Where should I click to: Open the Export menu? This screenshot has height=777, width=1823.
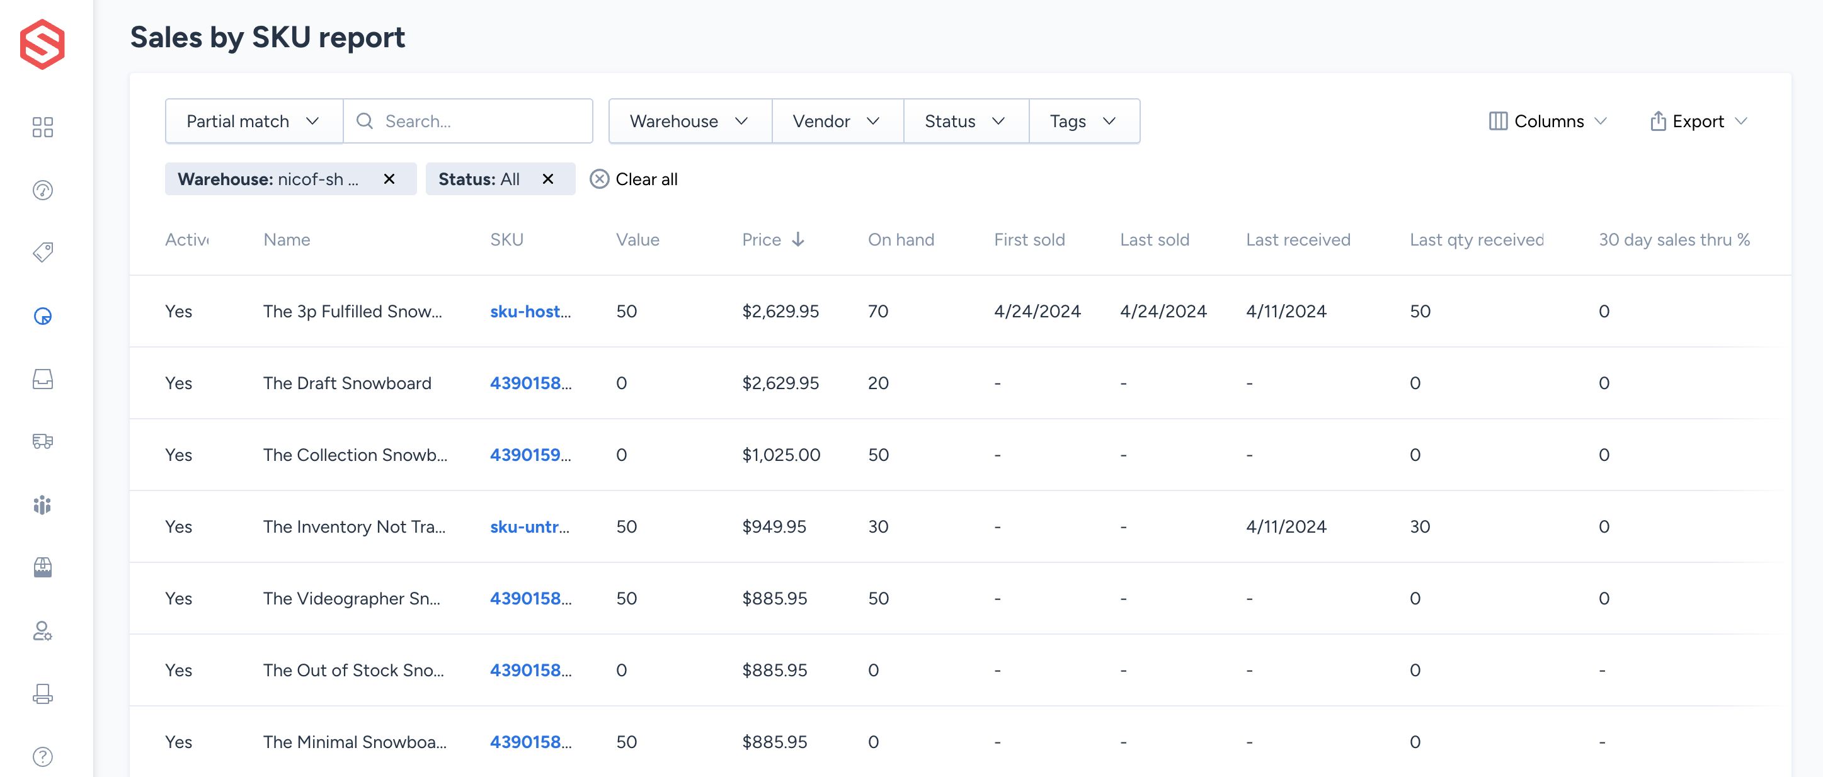pyautogui.click(x=1698, y=121)
